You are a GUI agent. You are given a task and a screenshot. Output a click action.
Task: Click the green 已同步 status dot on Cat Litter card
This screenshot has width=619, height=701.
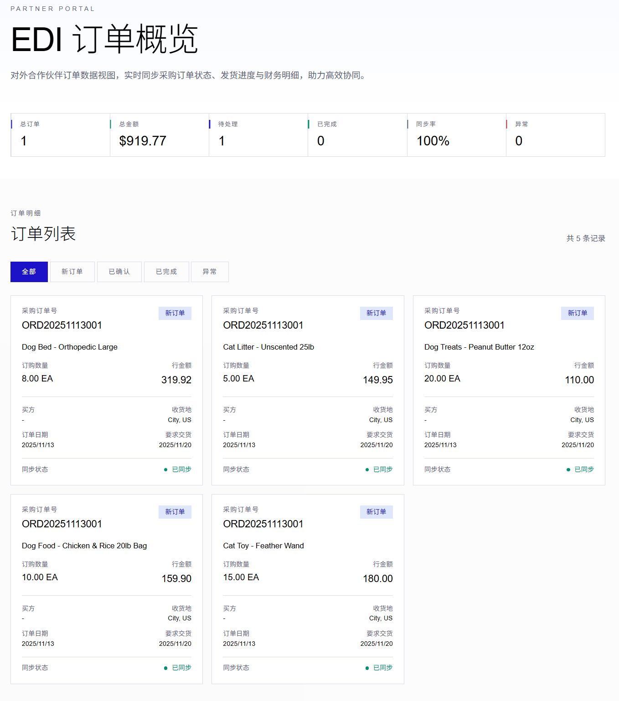[x=367, y=469]
